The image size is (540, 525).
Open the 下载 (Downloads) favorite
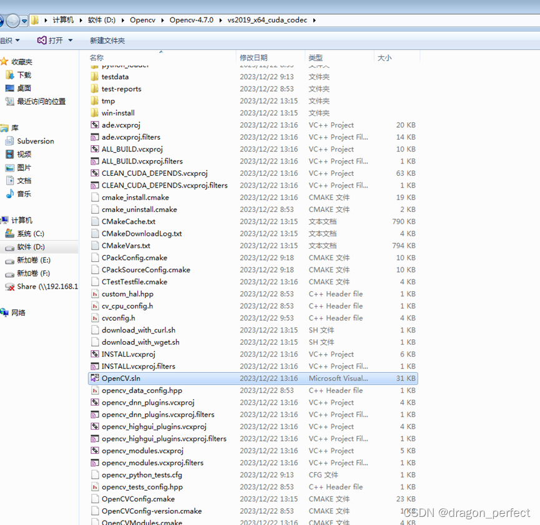pyautogui.click(x=25, y=74)
